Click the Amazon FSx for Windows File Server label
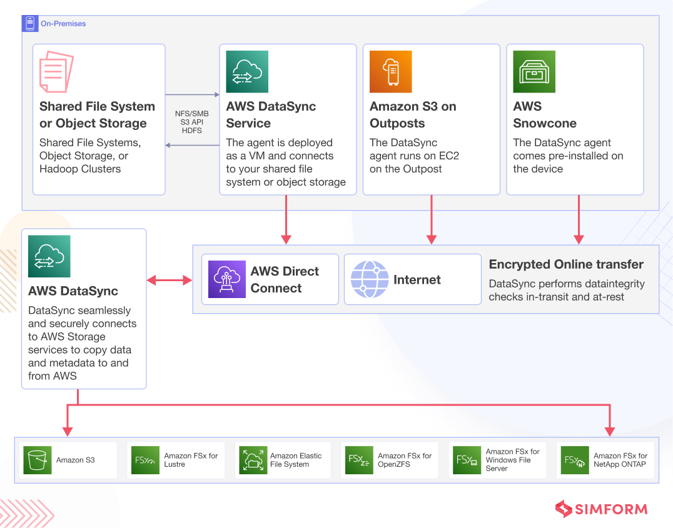 point(512,461)
